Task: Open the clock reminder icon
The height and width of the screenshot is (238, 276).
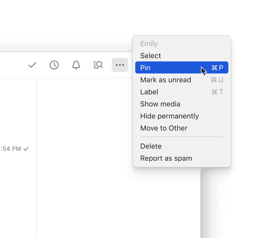Action: (x=54, y=65)
